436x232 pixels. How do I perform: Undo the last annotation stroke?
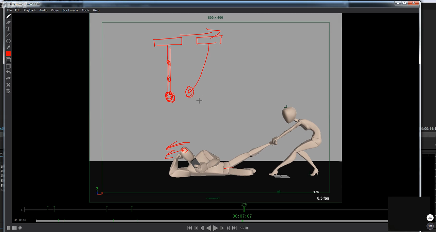click(9, 72)
